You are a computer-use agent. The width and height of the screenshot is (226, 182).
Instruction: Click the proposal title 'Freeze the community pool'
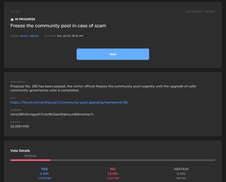(58, 26)
